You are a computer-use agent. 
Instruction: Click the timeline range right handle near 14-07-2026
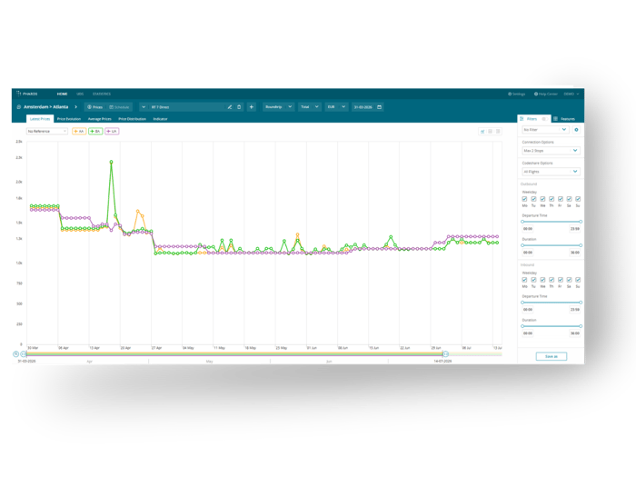(445, 354)
